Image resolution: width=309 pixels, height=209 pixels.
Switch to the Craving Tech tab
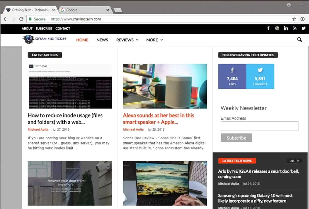[31, 10]
